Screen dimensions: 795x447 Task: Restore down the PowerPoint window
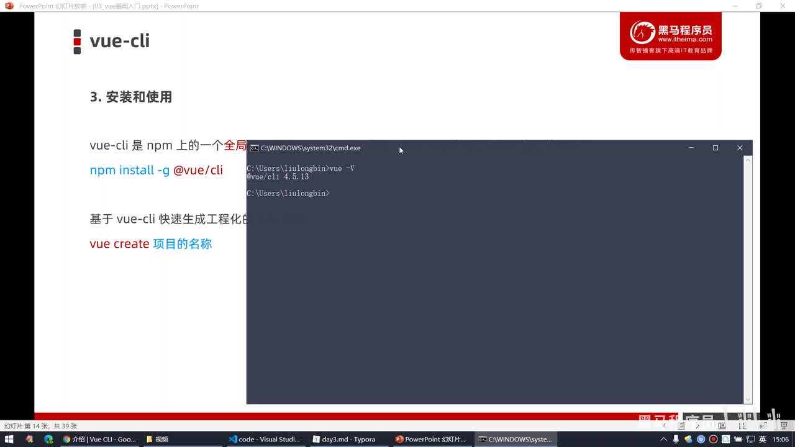[759, 6]
